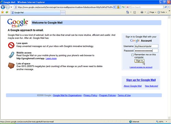Enable Remember me on this computer checkbox

tap(132, 55)
